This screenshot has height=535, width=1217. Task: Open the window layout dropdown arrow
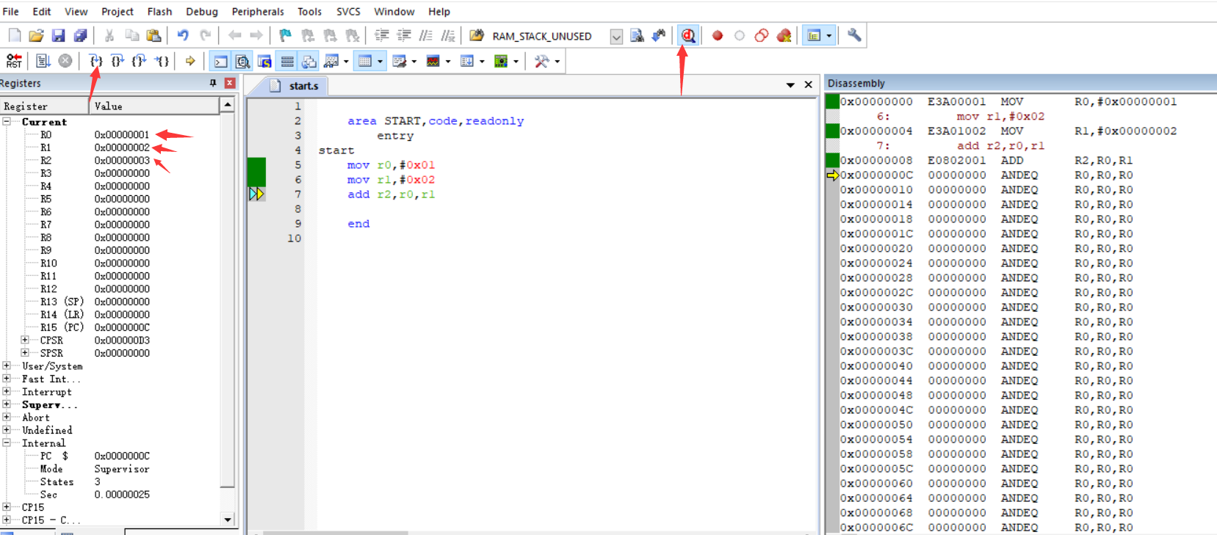pyautogui.click(x=829, y=36)
